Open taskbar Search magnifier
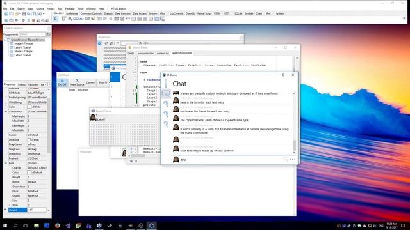Viewport: 410px width, 230px height. 15,226
